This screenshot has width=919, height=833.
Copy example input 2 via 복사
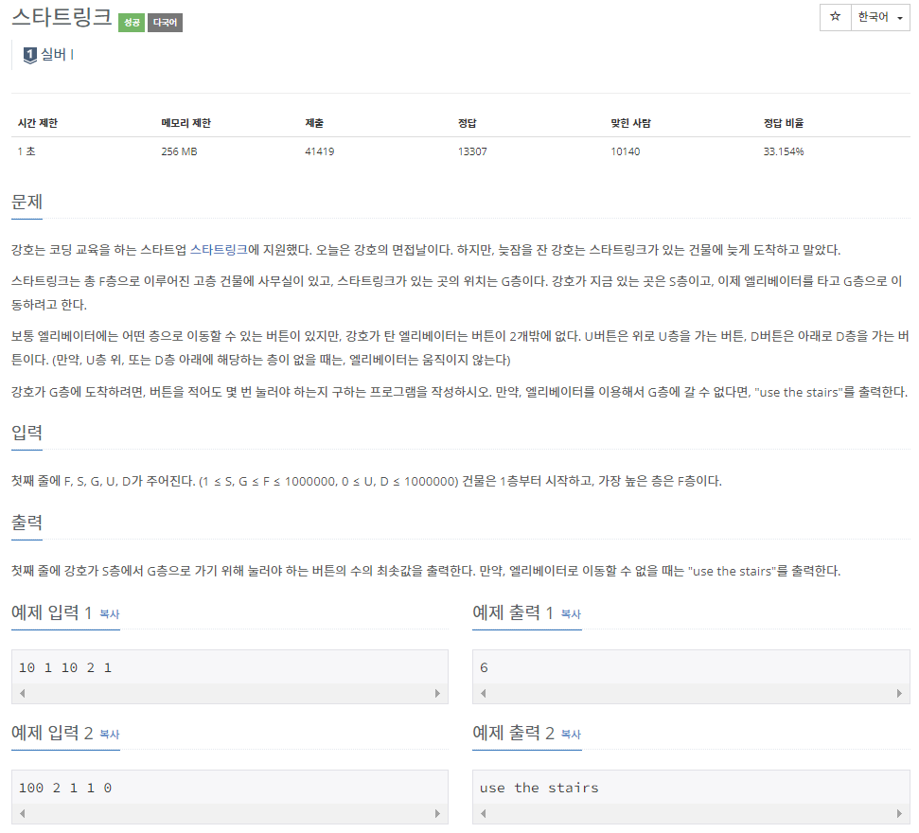coord(110,734)
